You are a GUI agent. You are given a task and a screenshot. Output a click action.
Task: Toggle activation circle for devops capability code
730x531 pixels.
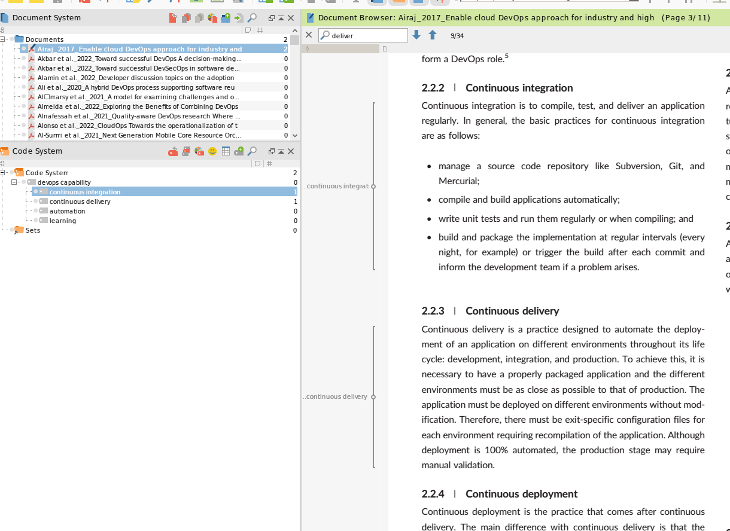click(x=24, y=182)
